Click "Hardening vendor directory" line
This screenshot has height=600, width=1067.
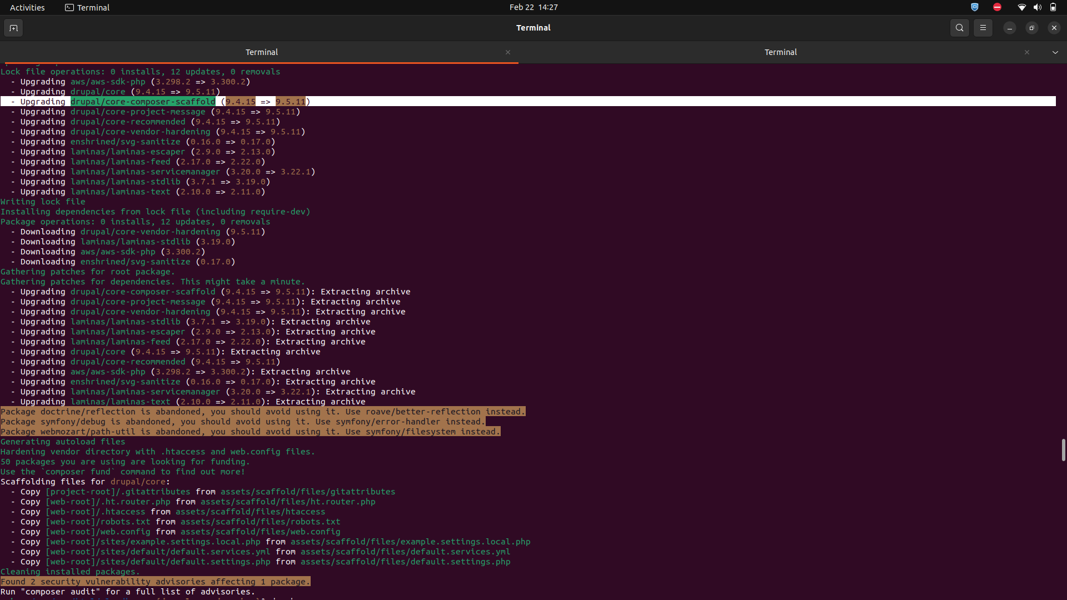pyautogui.click(x=158, y=452)
